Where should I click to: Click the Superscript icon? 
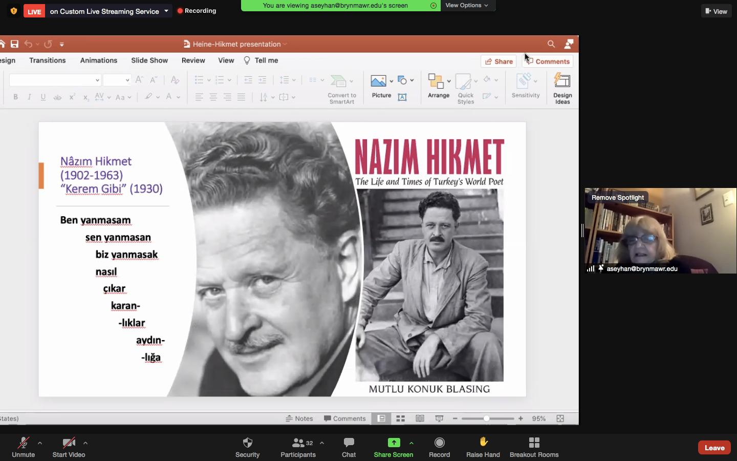(72, 97)
